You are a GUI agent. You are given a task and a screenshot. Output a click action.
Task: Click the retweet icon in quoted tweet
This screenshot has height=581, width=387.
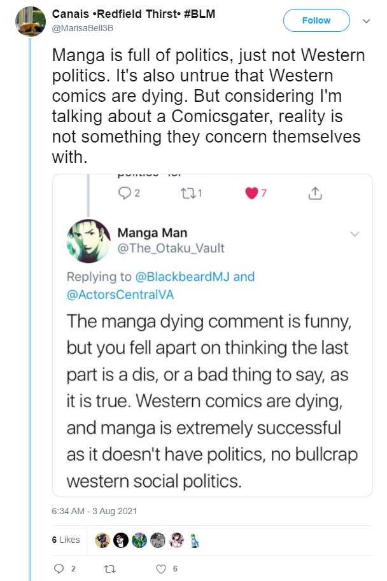[187, 193]
